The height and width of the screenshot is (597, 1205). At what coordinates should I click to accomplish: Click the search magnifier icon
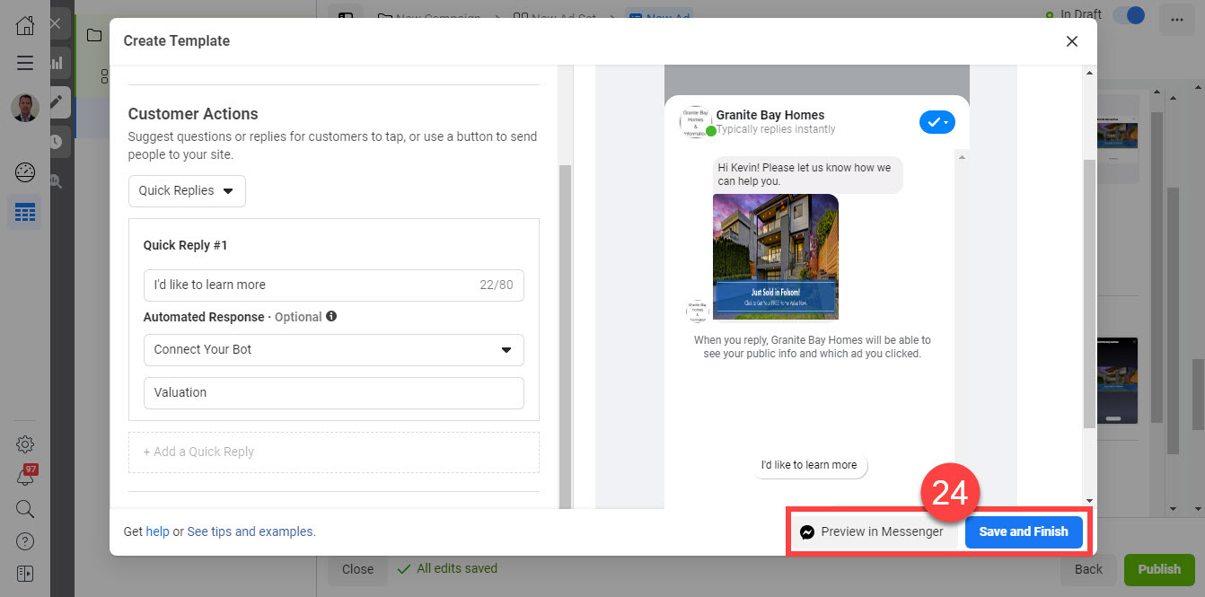click(x=24, y=509)
